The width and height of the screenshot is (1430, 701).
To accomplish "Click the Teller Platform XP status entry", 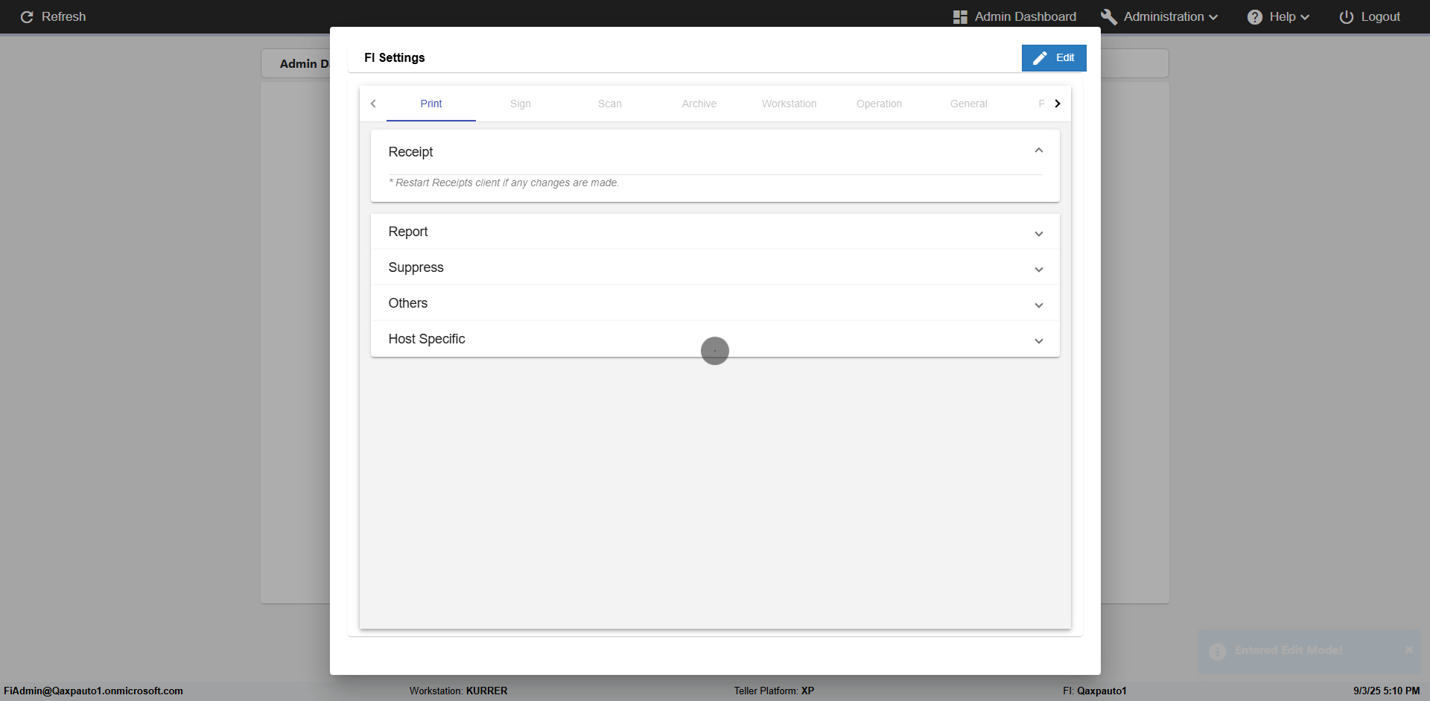I will pos(774,691).
